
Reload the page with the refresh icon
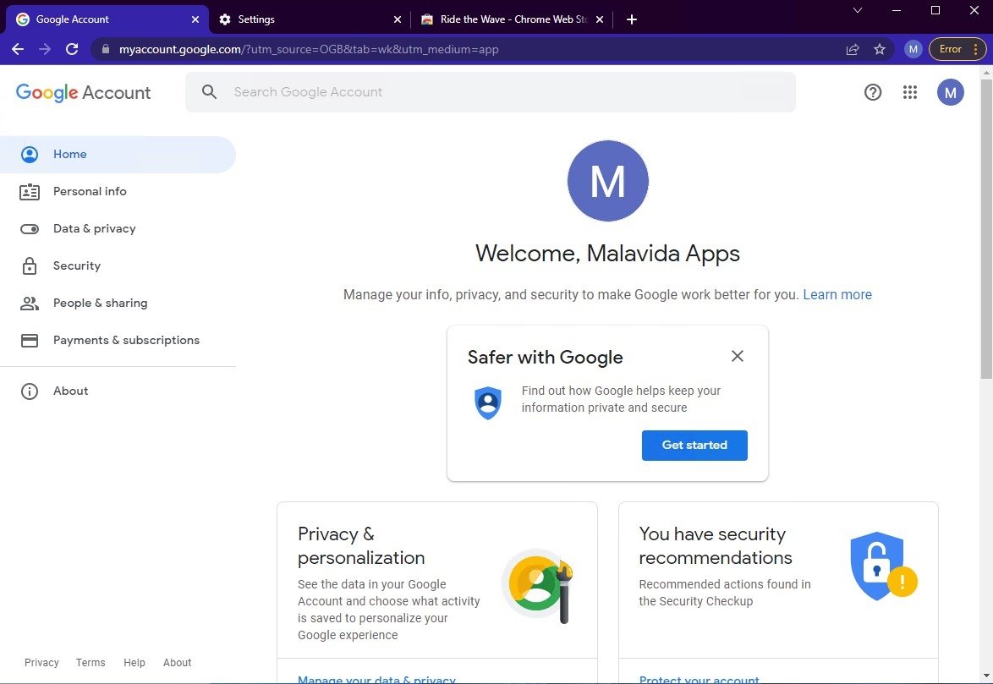pyautogui.click(x=72, y=49)
